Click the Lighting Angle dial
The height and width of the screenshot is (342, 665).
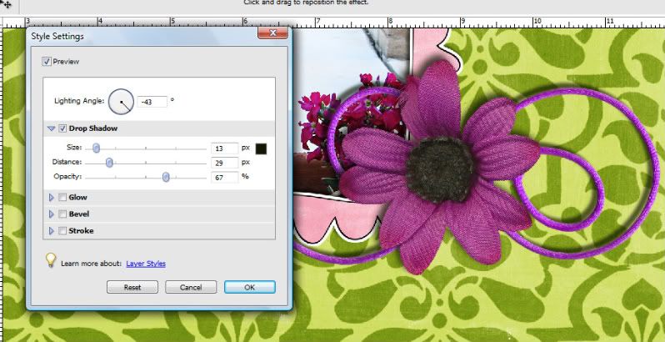122,102
